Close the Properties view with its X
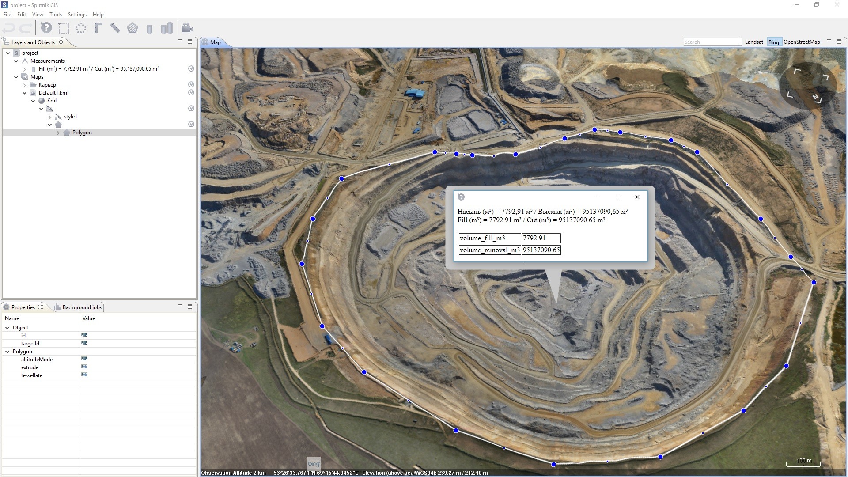This screenshot has width=848, height=477. pyautogui.click(x=41, y=307)
